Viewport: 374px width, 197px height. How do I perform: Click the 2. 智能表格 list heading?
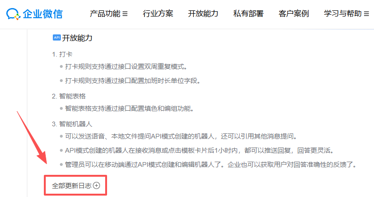[x=69, y=96]
